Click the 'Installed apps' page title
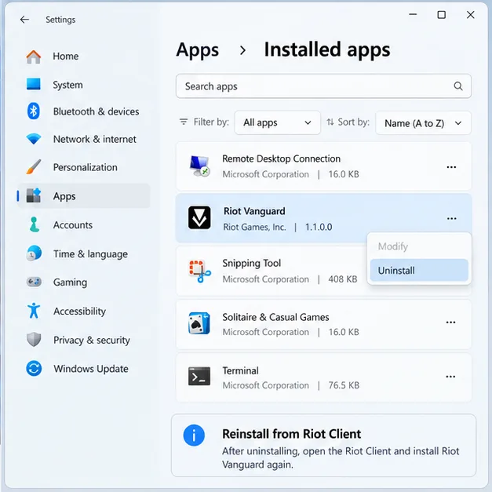This screenshot has height=492, width=492. click(327, 50)
